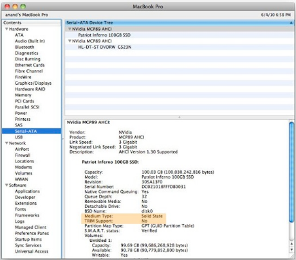Select AirPort under Network
Viewport: 296px width, 260px height.
(22, 149)
